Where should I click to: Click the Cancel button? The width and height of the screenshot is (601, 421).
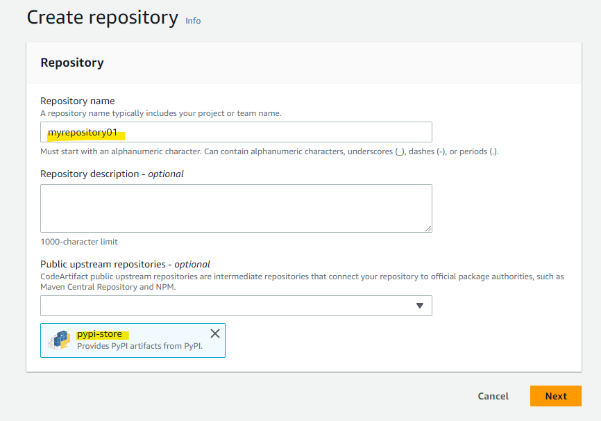point(493,396)
